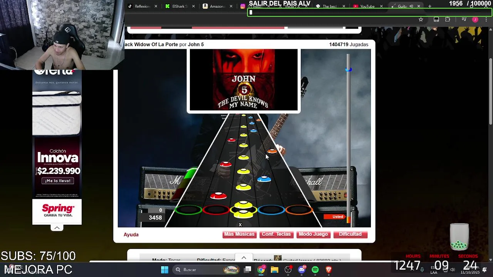Open the Conf. Teclas button
493x277 pixels.
point(276,234)
